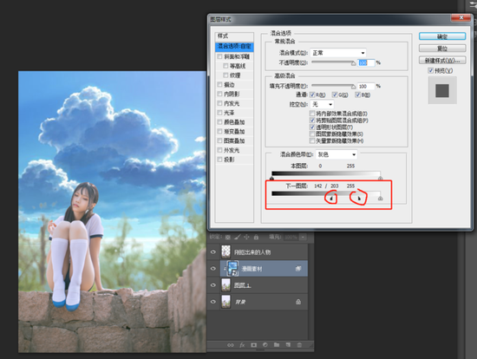Screen dimensions: 477x359
Task: Click padlock icon on 背景 layer
Action: (x=298, y=302)
